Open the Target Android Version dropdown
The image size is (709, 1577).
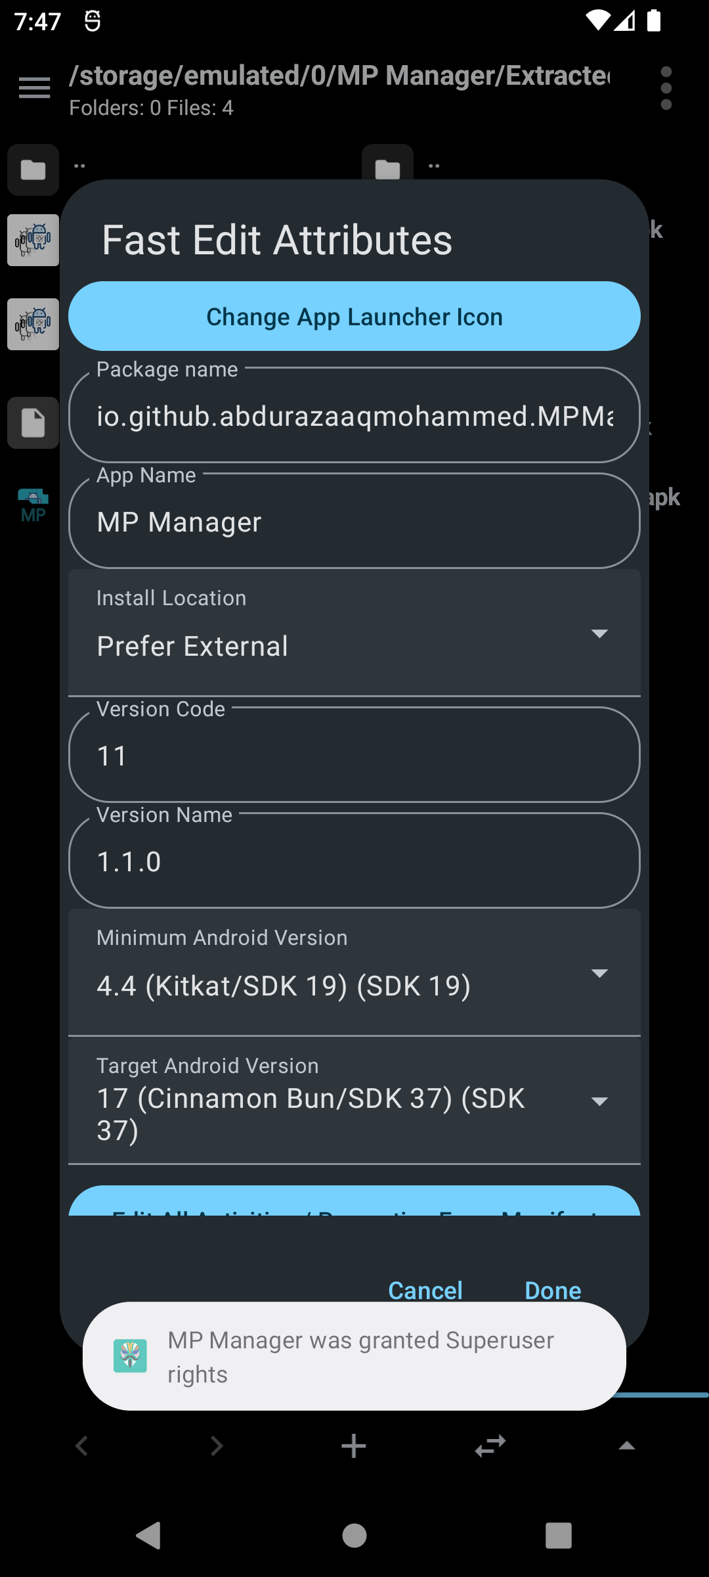(354, 1101)
